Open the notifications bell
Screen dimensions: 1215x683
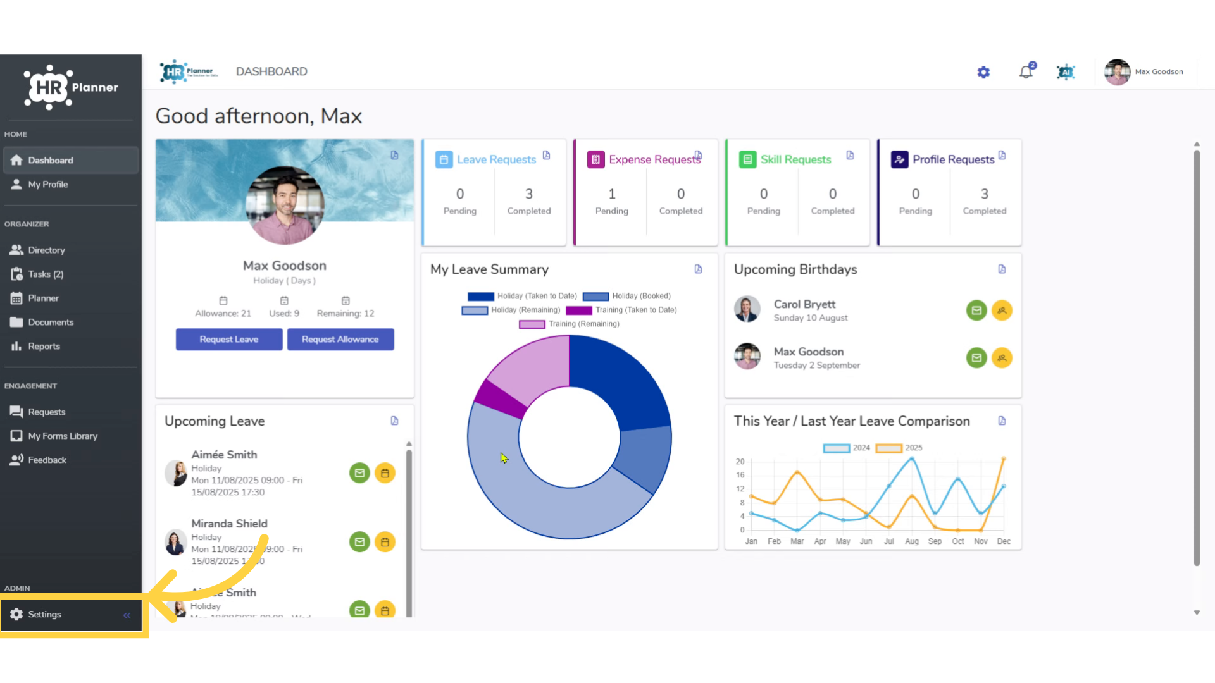click(1026, 71)
